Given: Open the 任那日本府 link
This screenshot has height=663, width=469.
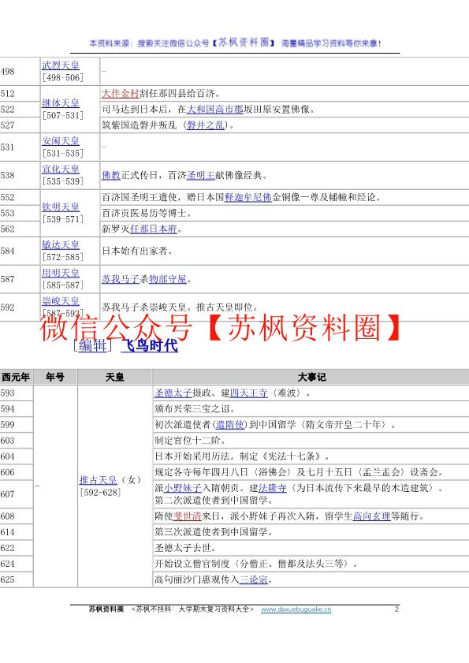Looking at the screenshot, I should (154, 229).
